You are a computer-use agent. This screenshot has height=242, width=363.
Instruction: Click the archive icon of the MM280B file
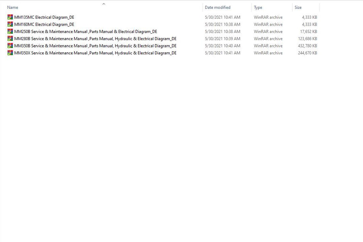10,39
